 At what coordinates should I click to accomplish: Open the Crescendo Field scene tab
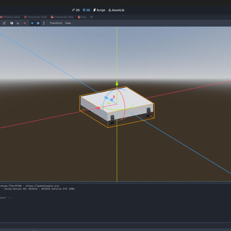point(36,17)
